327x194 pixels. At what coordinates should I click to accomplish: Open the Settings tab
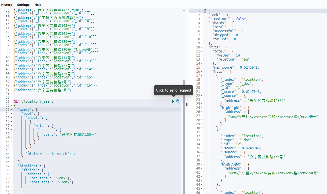pos(23,5)
